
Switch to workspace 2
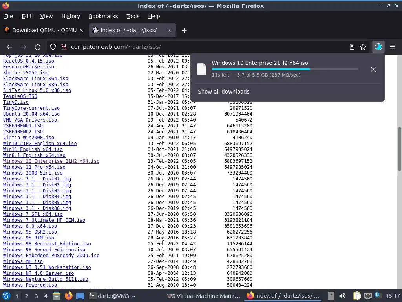point(27,296)
